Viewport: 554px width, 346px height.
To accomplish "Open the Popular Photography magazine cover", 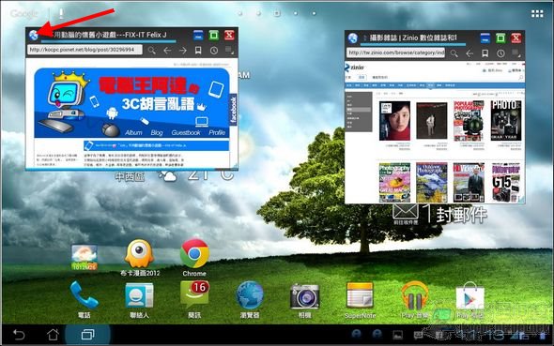I will pyautogui.click(x=469, y=121).
